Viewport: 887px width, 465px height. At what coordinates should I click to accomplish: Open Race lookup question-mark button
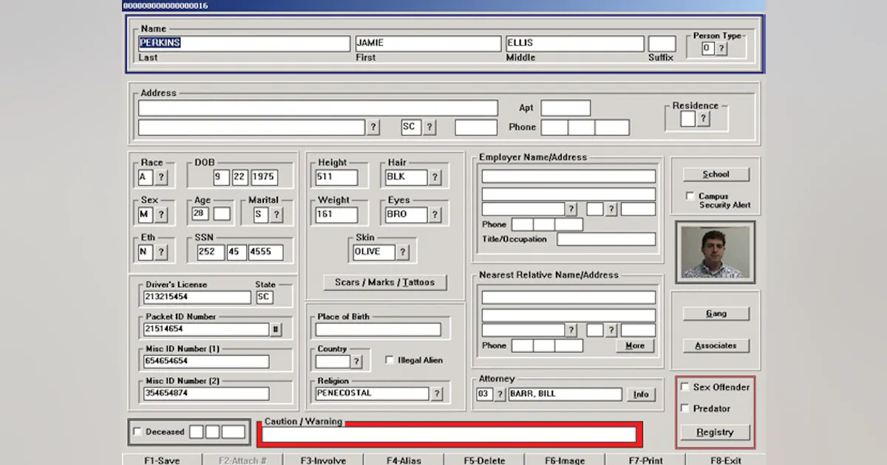click(x=161, y=177)
